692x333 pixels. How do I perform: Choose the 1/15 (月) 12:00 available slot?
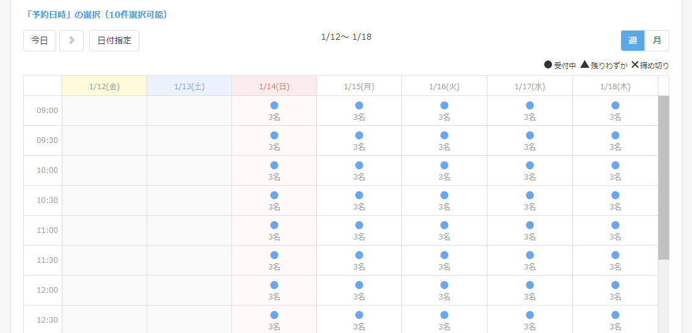tap(359, 290)
